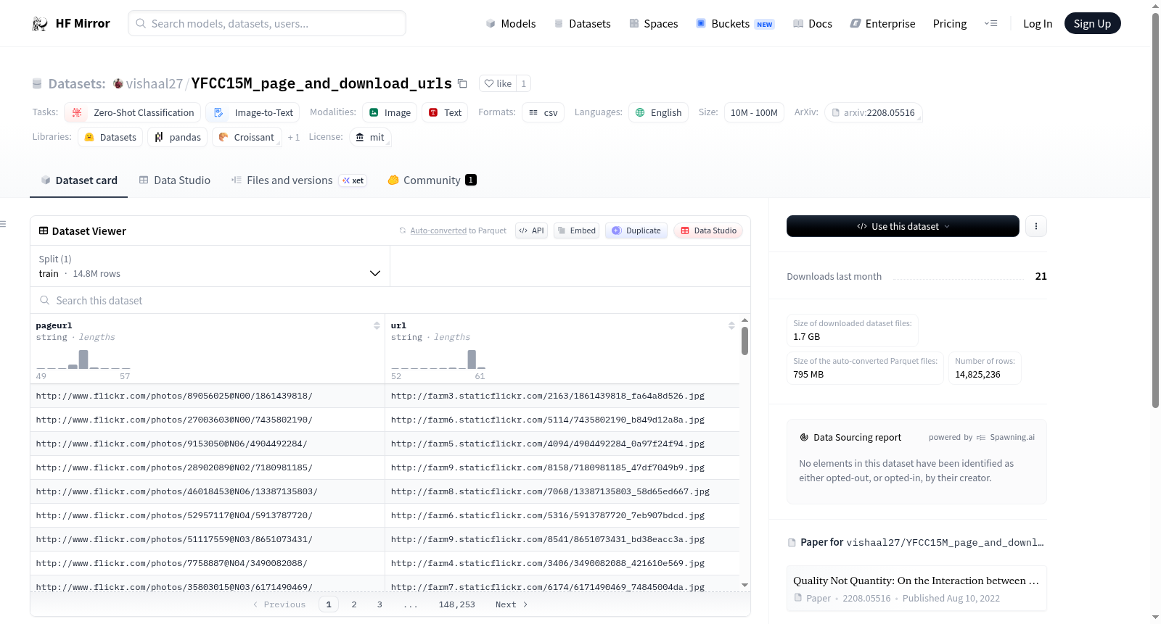This screenshot has height=624, width=1161.
Task: Expand the navbar overflow menu
Action: tap(990, 23)
